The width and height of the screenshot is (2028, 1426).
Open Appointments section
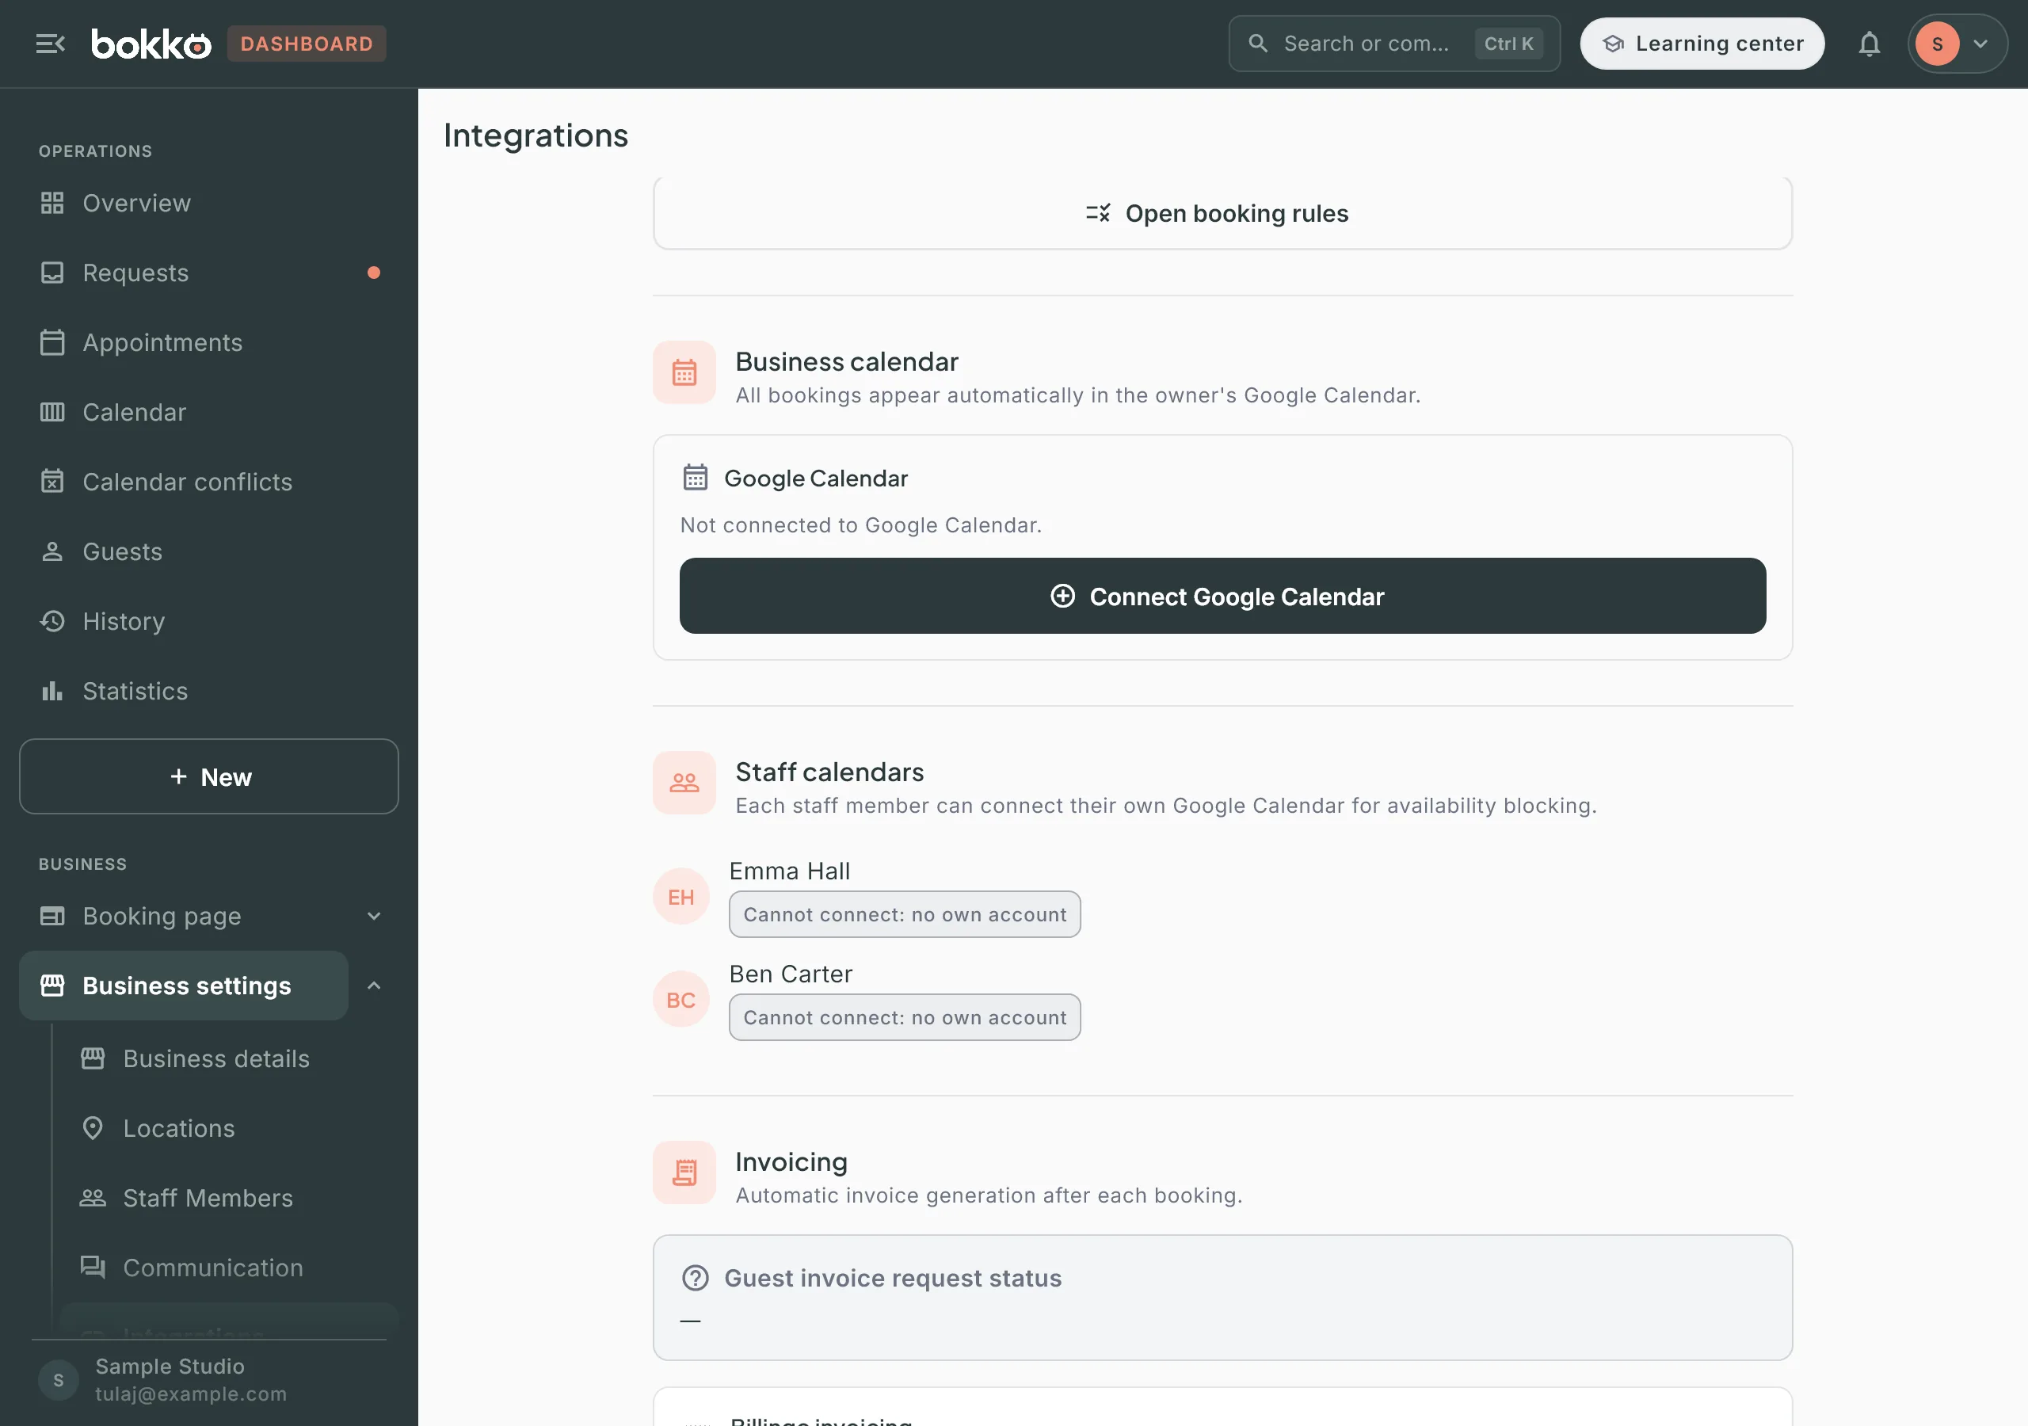click(x=208, y=343)
